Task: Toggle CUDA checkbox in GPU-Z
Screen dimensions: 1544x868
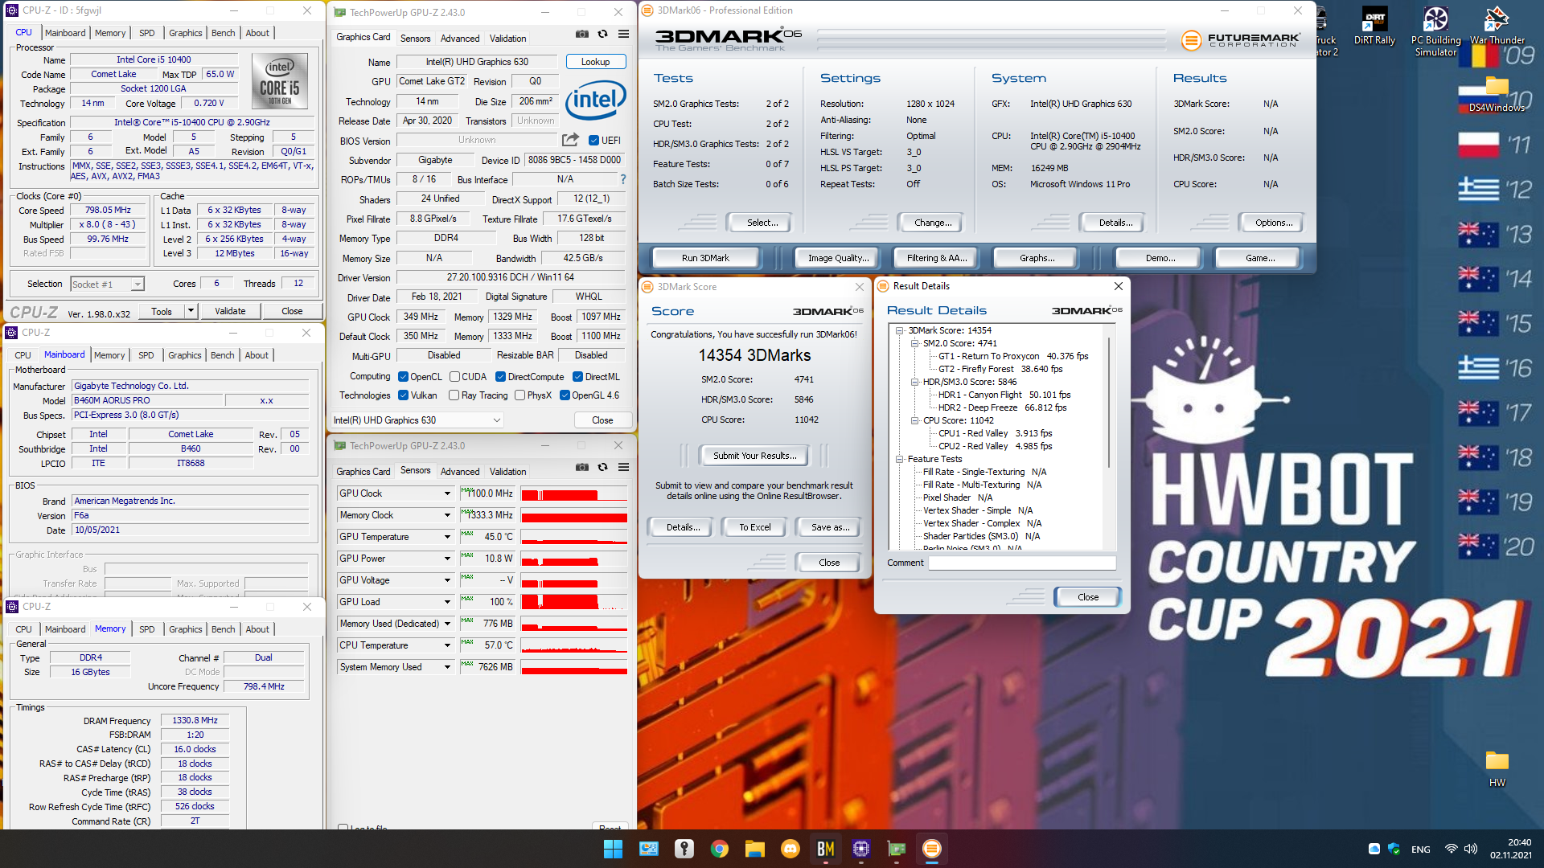Action: [454, 377]
